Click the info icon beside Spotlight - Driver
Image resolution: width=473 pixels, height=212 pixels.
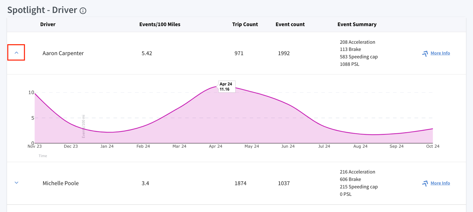83,11
